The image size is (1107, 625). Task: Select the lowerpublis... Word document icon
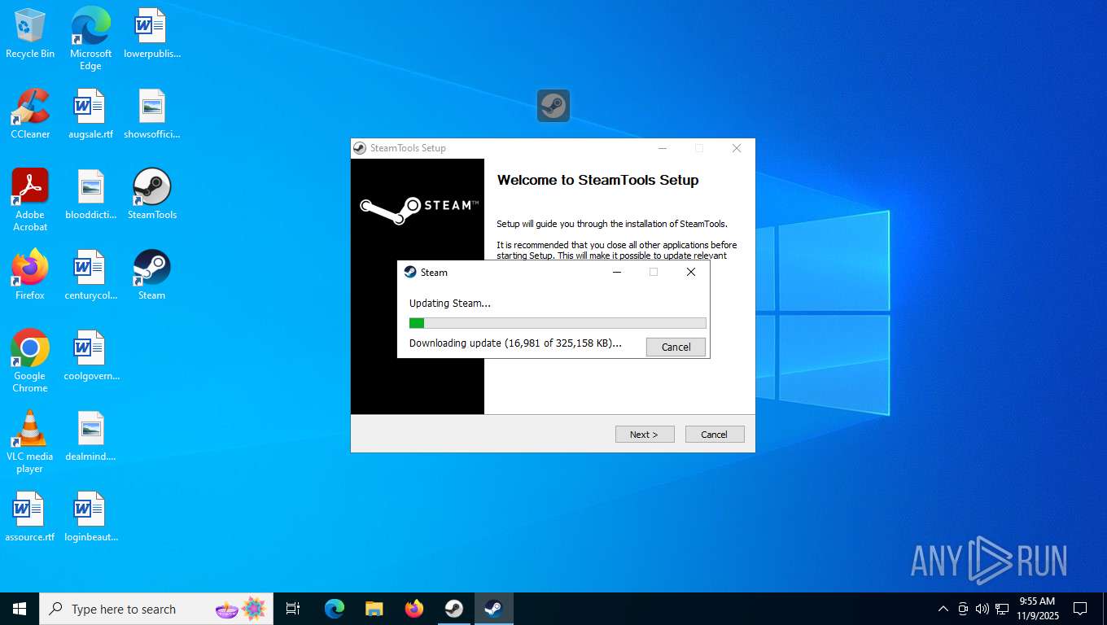click(x=151, y=33)
